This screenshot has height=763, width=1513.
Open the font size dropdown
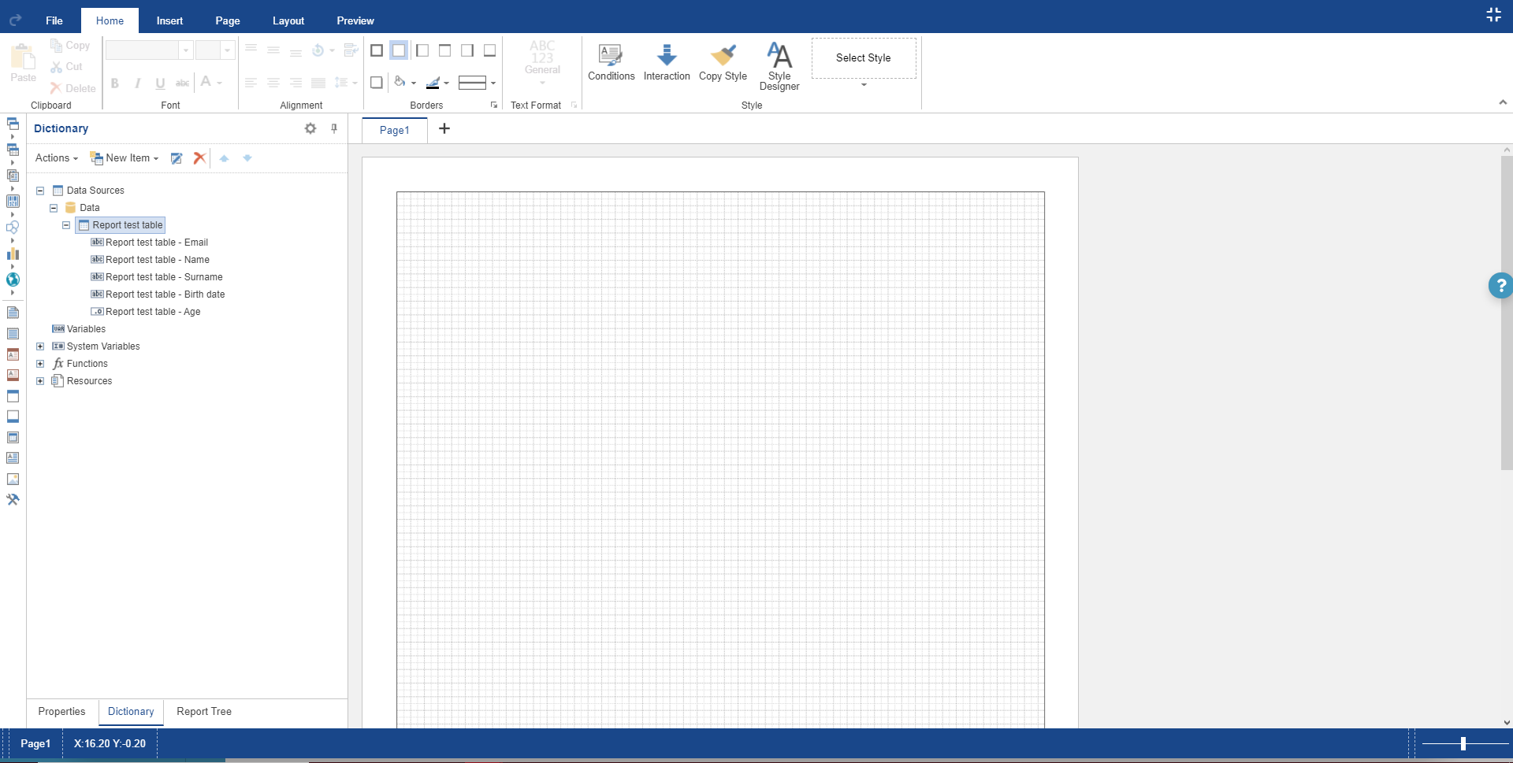(228, 50)
